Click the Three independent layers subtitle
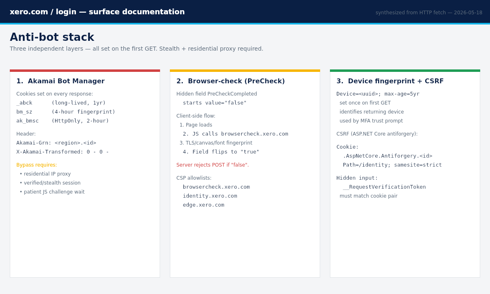Image resolution: width=490 pixels, height=294 pixels. (x=136, y=49)
